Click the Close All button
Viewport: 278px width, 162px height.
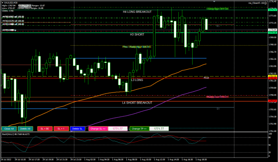click(x=9, y=129)
